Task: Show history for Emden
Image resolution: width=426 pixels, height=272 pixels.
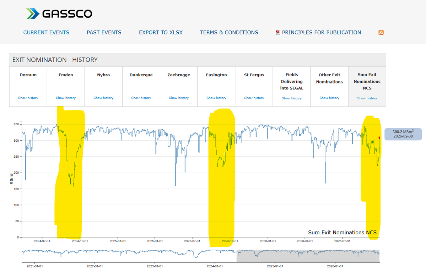Action: click(66, 98)
